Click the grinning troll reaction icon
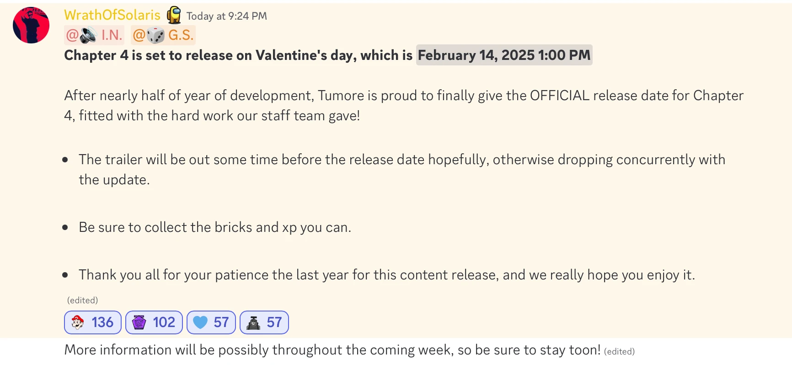The image size is (792, 365). pyautogui.click(x=252, y=322)
